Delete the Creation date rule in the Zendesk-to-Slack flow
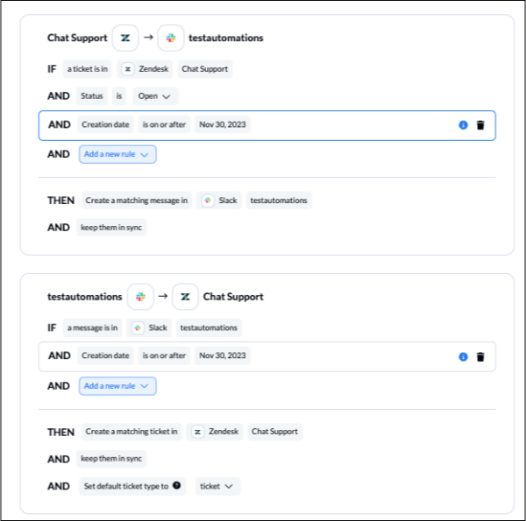 (480, 125)
